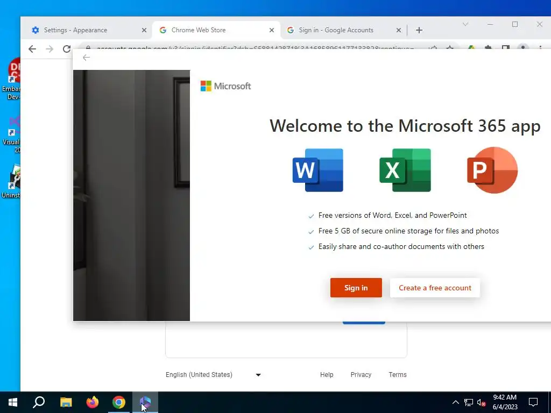Minimize the Chrome window
Image resolution: width=551 pixels, height=413 pixels.
coord(490,24)
